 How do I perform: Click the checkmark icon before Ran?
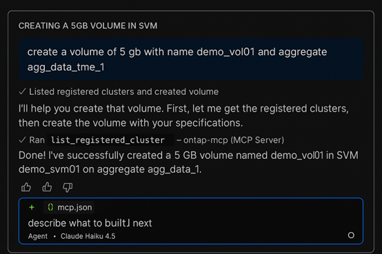click(x=22, y=140)
